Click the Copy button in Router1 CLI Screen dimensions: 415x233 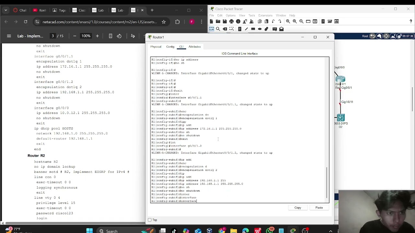pos(298,208)
